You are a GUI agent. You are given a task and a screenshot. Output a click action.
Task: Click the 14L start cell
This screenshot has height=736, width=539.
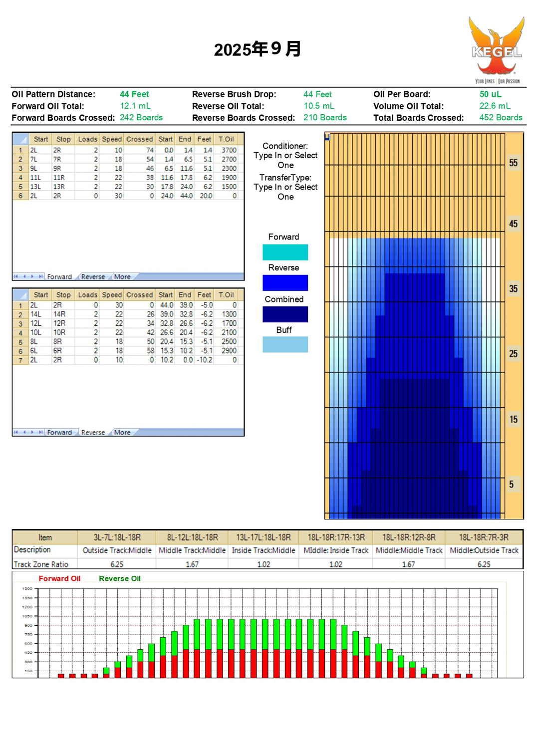[40, 314]
